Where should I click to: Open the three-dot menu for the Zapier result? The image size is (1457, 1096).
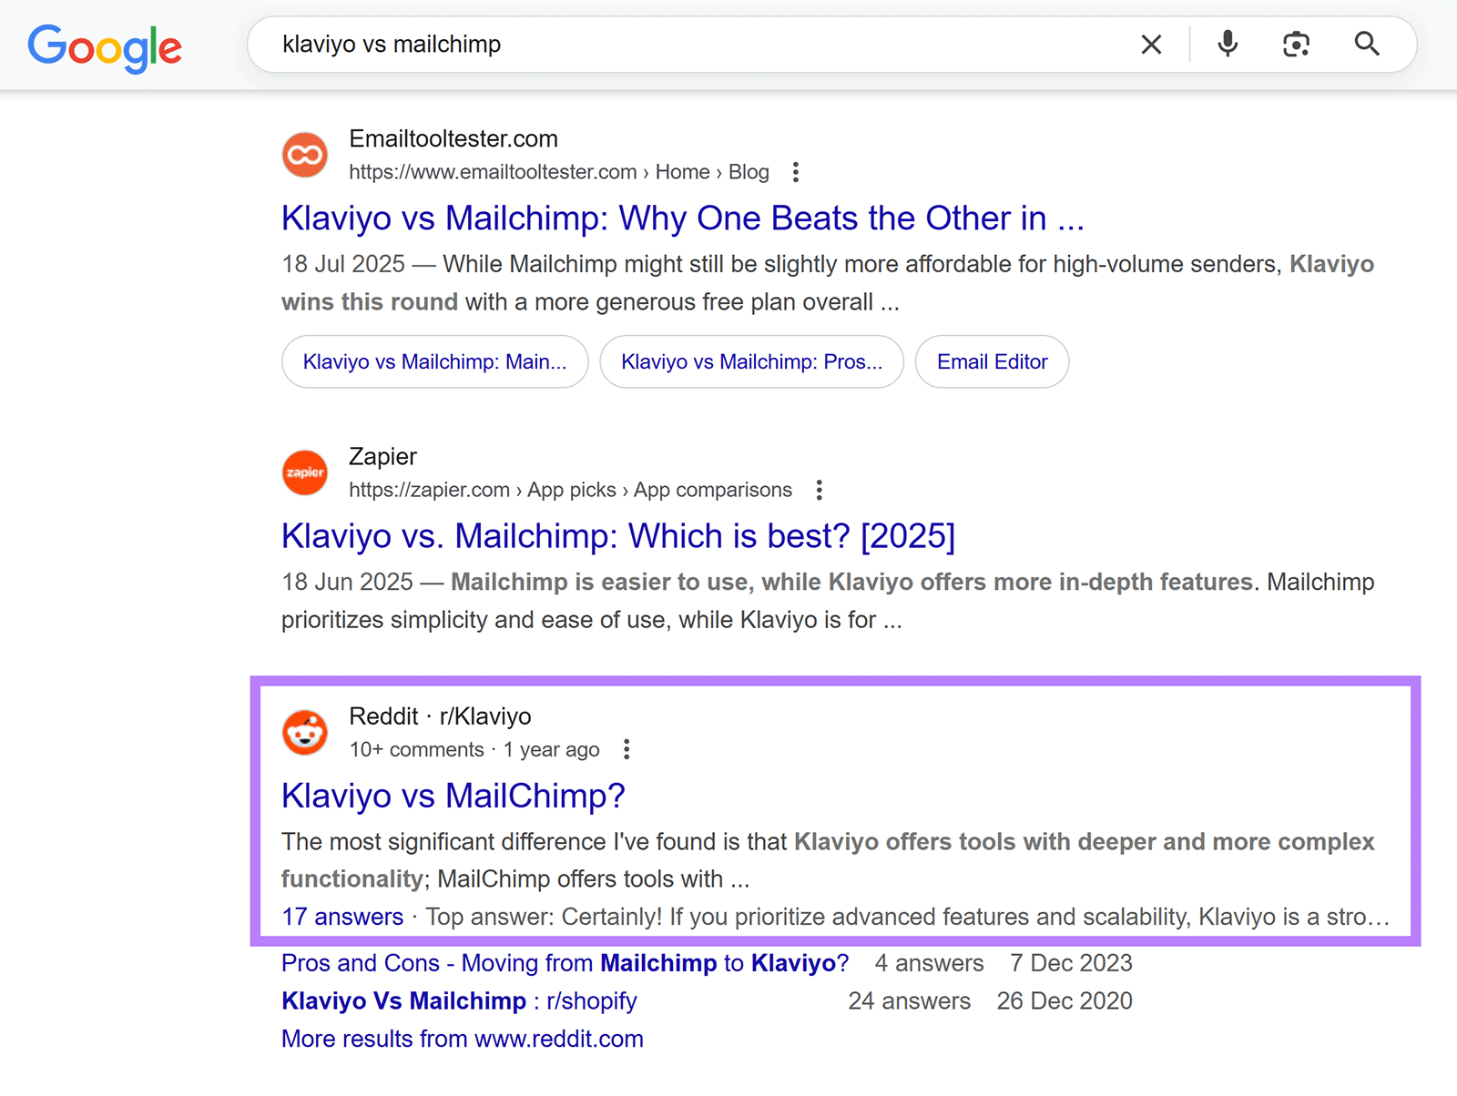(x=819, y=490)
